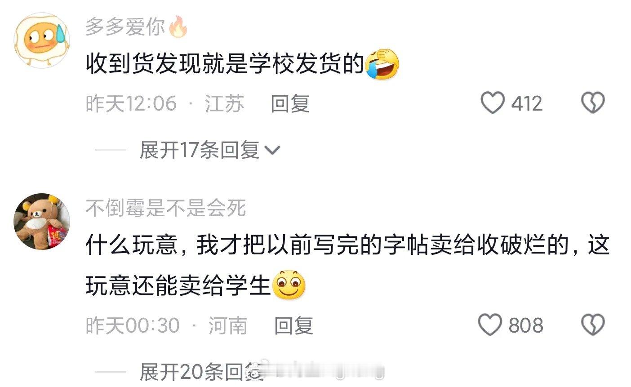Click comment text 收到货发现就是学校发货的
The width and height of the screenshot is (631, 387).
point(225,65)
